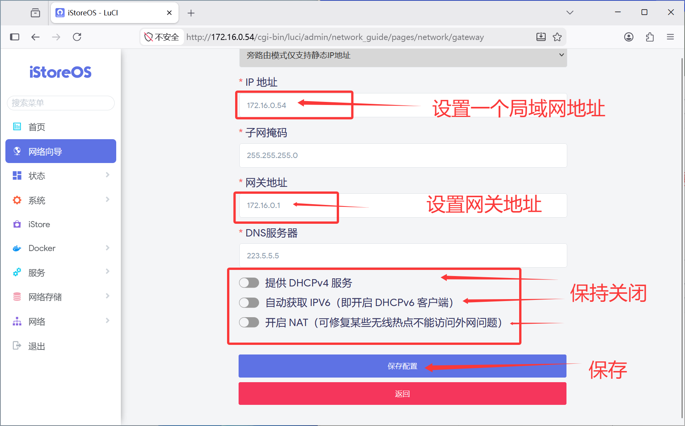Viewport: 685px width, 426px height.
Task: Toggle 提供 DHCPv4 服务 switch
Action: pos(249,283)
